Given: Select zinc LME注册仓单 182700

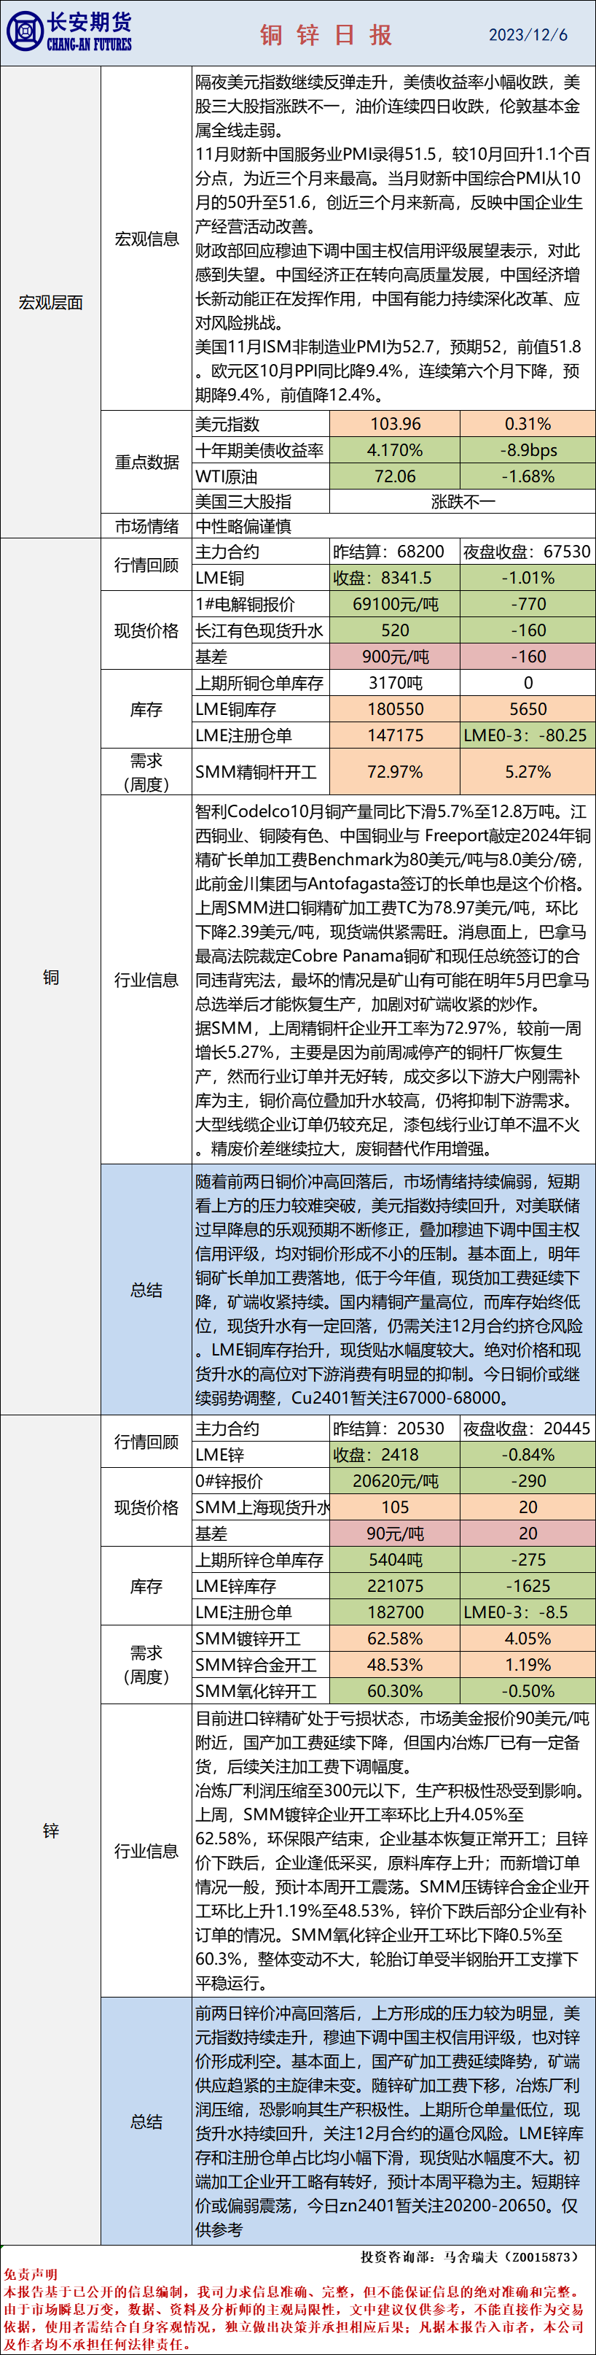Looking at the screenshot, I should tap(394, 1612).
